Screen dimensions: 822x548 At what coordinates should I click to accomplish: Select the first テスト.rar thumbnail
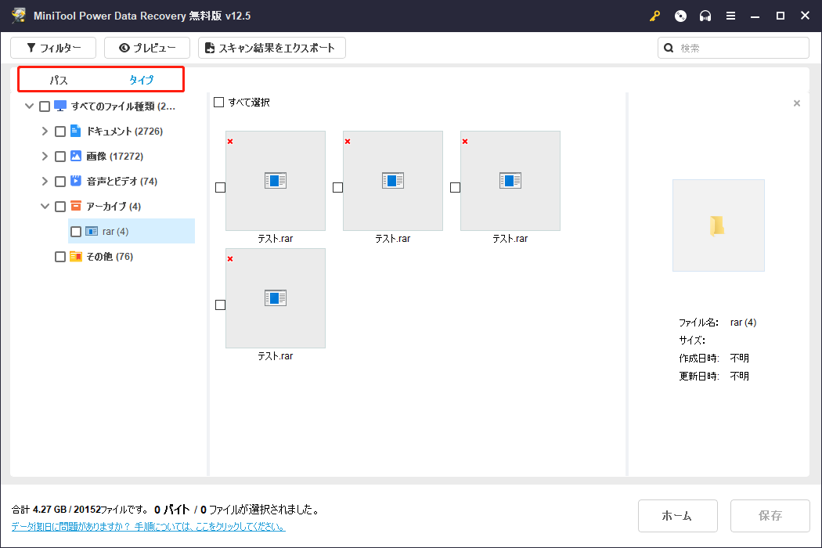tap(276, 180)
